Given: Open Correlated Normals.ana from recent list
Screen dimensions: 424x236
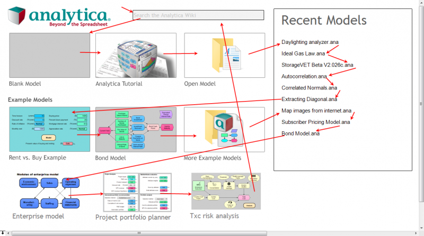Looking at the screenshot, I should coord(309,88).
